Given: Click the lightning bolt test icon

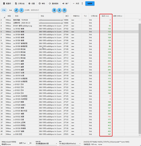Looking at the screenshot, I should click(x=59, y=10).
